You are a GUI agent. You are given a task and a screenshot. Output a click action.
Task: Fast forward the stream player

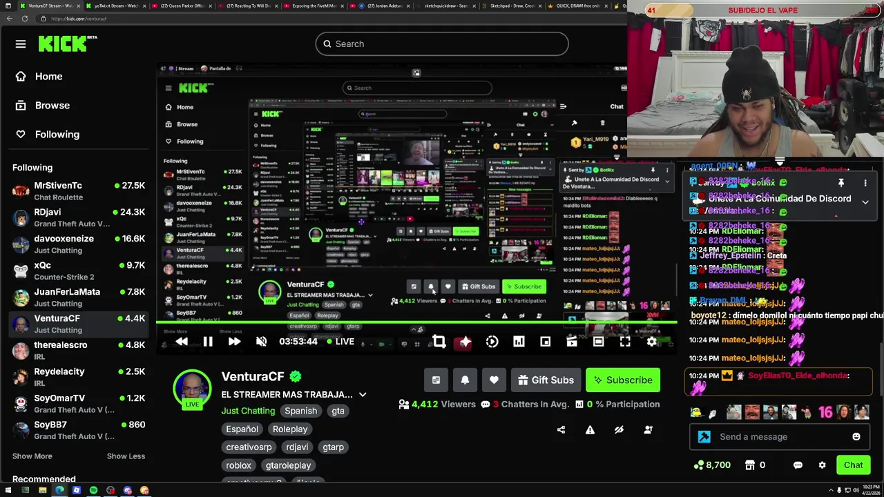234,342
